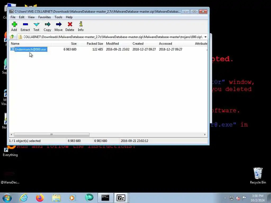Click the 2016-09-21 23:02 modified value
This screenshot has width=271, height=203.
(118, 49)
